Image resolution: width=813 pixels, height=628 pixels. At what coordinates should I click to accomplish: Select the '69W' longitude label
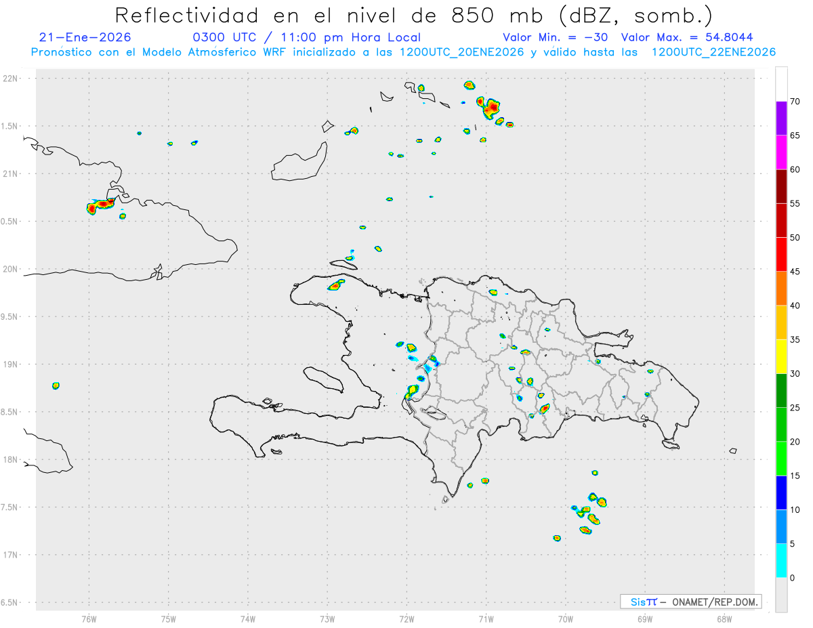644,618
